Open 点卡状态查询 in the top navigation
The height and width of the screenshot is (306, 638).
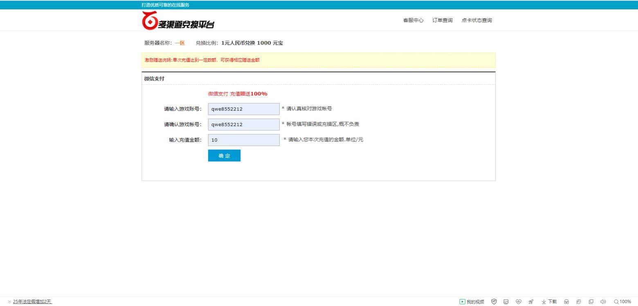pyautogui.click(x=476, y=20)
